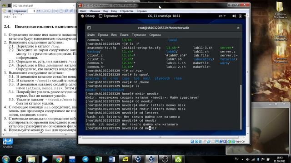The height and width of the screenshot is (163, 291).
Task: Open the Файл menu of the VirtualBox window
Action: click(x=83, y=11)
